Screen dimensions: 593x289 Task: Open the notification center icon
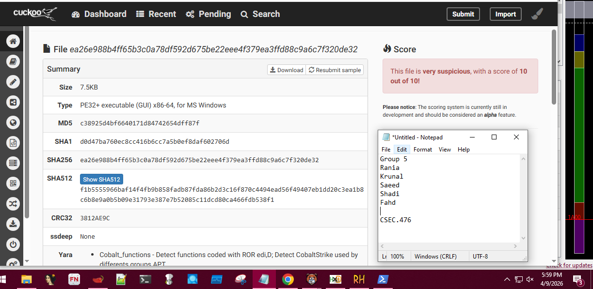[x=578, y=279]
